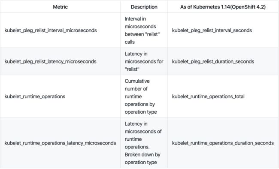Click the 'Latency in microseconds for relist' description
The height and width of the screenshot is (169, 279).
coord(144,61)
